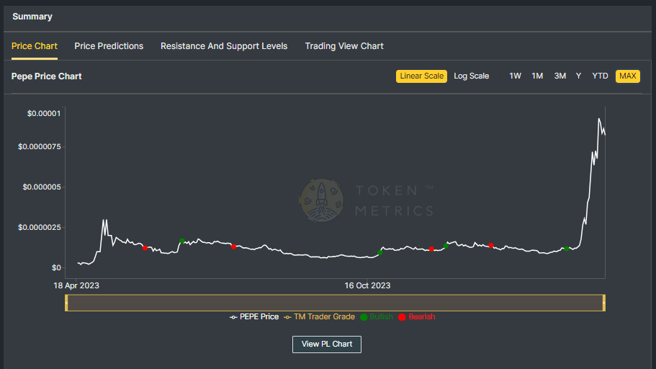
Task: Choose the Y yearly range
Action: pyautogui.click(x=578, y=76)
